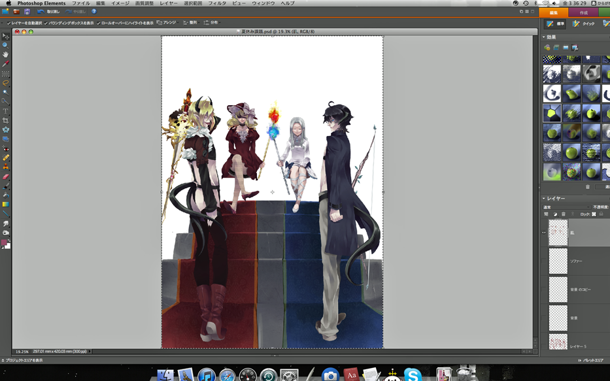Add an adjustment layer via half-circle icon
The width and height of the screenshot is (610, 381).
(x=555, y=214)
